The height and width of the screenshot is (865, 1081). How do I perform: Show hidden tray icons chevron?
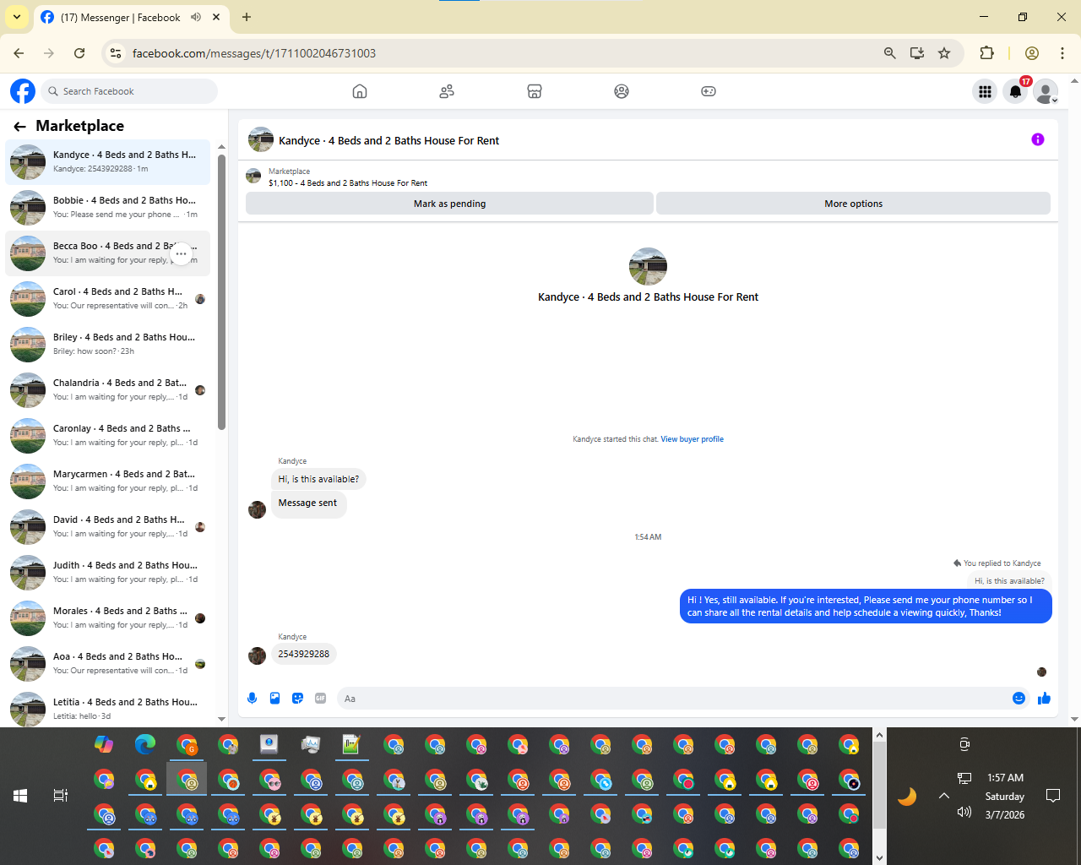[x=944, y=796]
